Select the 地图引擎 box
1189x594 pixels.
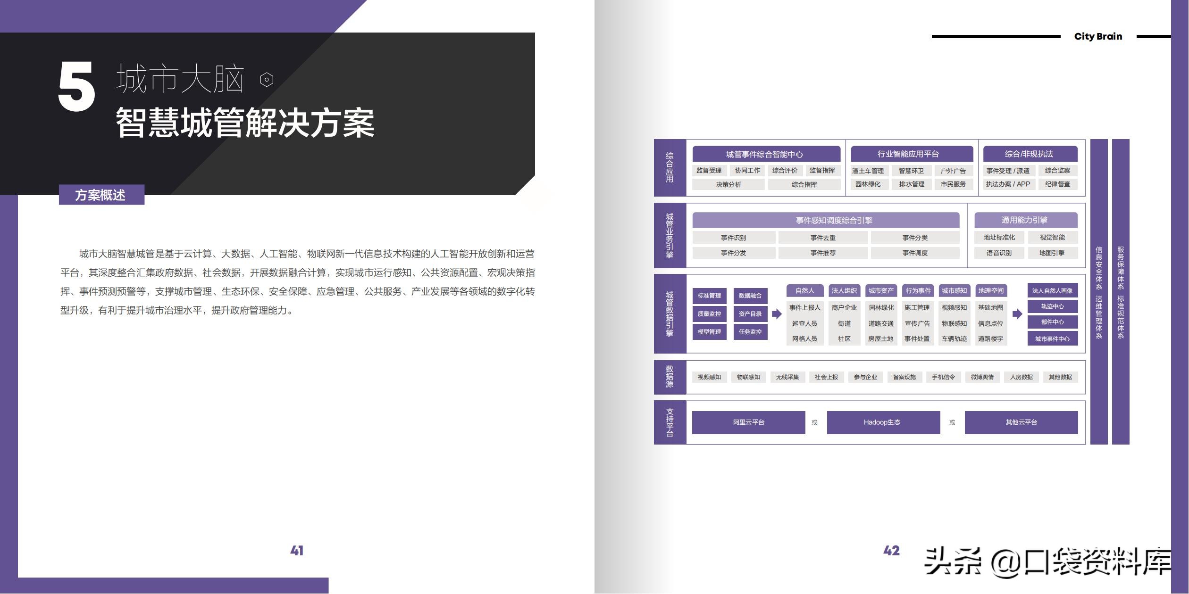pyautogui.click(x=1053, y=253)
